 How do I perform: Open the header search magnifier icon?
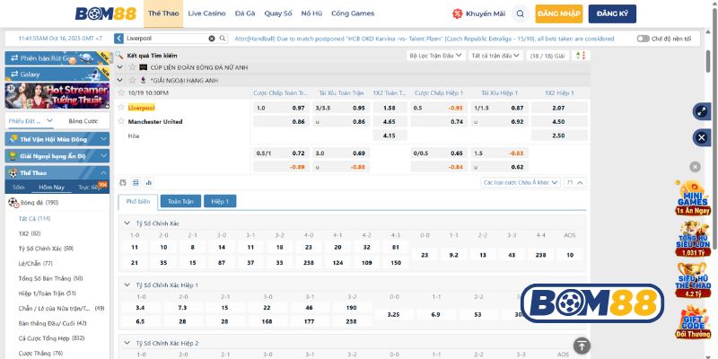point(520,13)
